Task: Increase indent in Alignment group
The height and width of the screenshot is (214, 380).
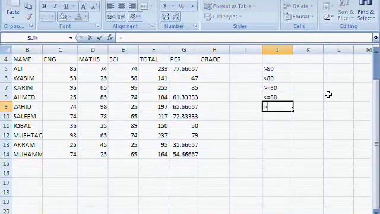Action: [121, 17]
